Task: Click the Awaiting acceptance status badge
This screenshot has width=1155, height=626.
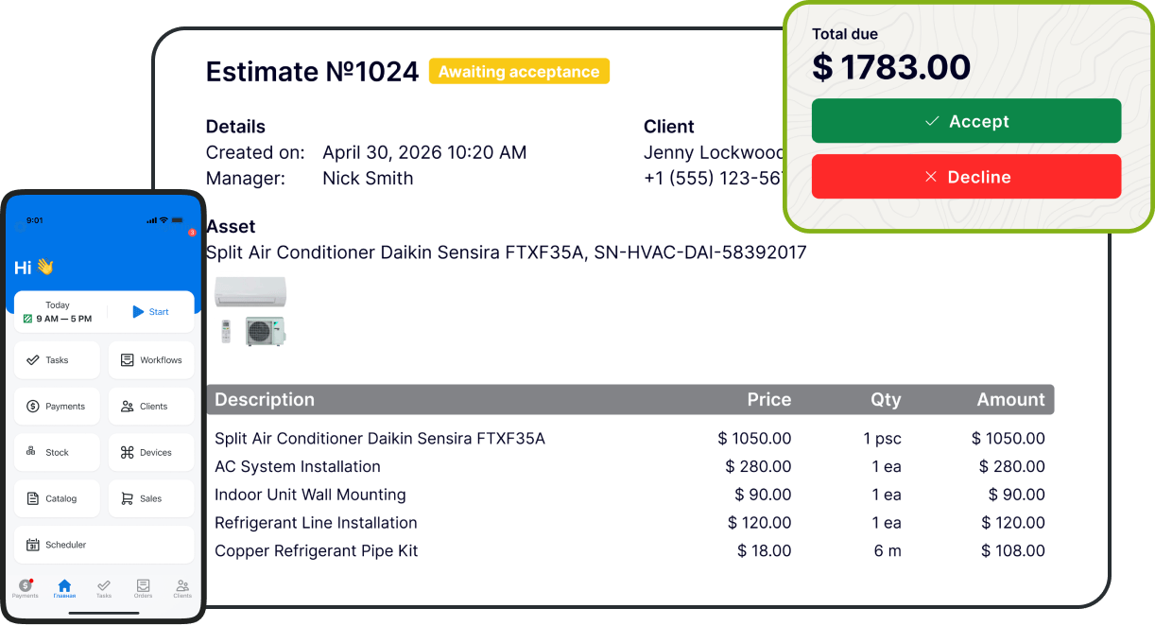Action: tap(519, 72)
